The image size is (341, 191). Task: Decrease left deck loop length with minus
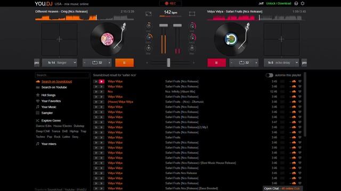(x=85, y=63)
